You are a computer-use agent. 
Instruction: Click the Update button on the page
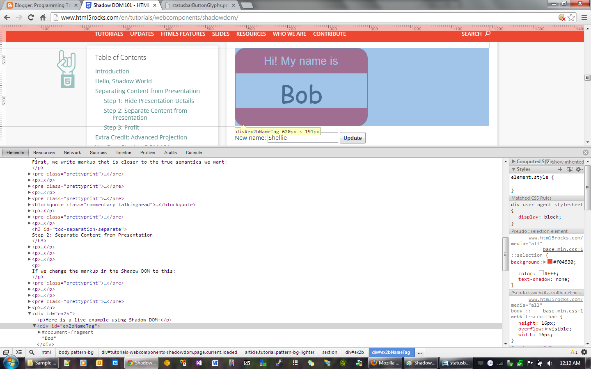click(x=352, y=138)
